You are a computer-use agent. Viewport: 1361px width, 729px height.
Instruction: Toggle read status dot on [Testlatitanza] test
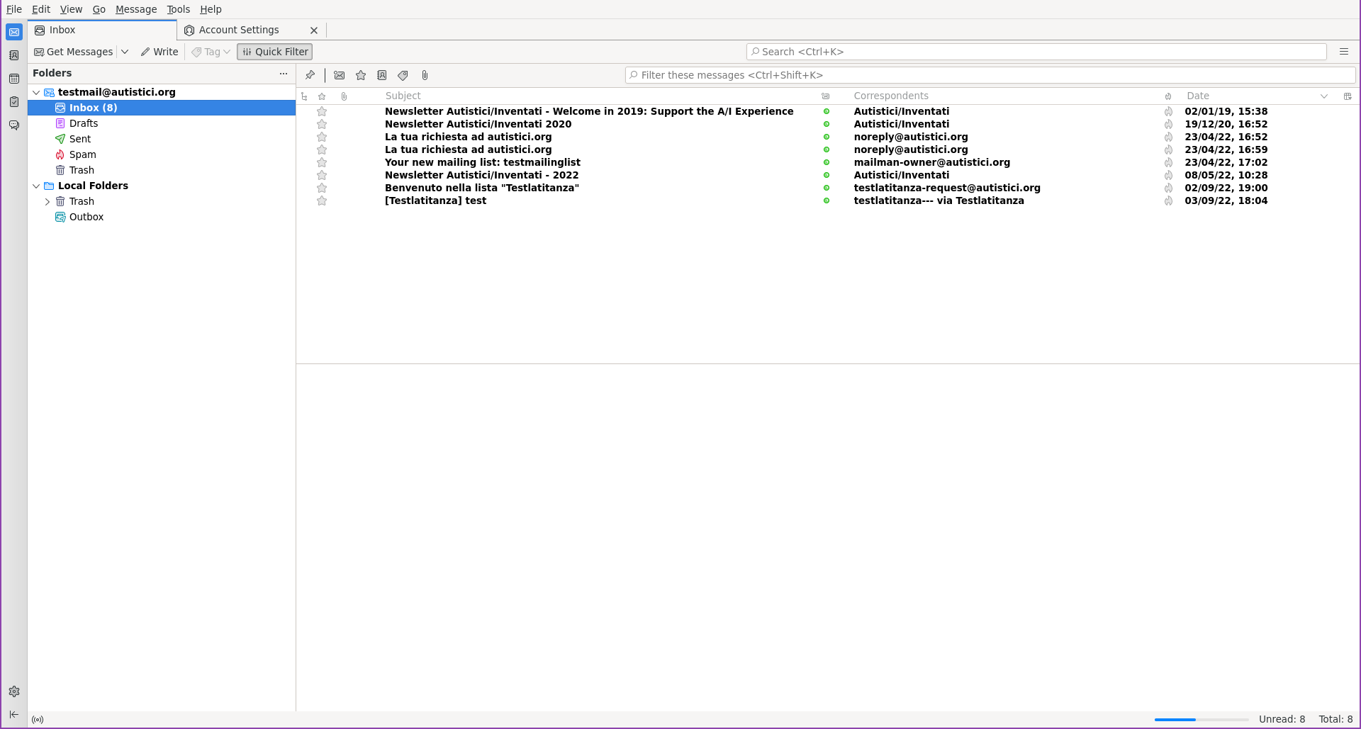827,201
